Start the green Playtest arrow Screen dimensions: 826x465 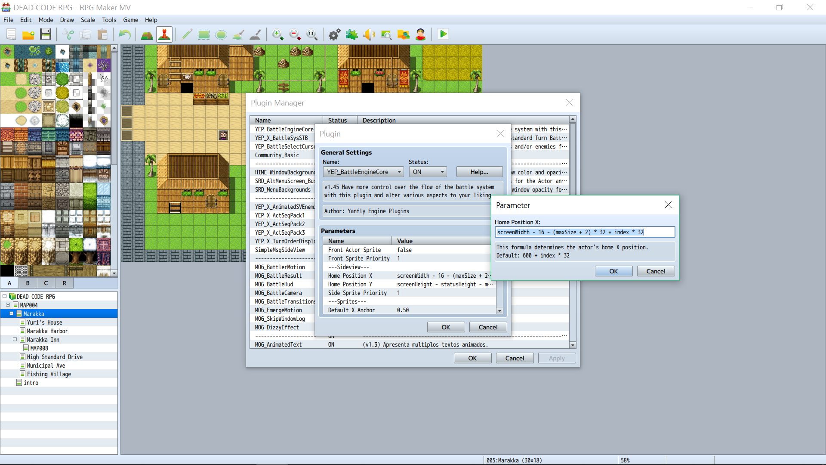pos(443,34)
